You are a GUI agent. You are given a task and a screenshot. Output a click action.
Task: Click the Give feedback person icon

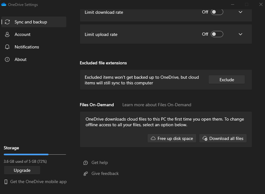tap(86, 174)
